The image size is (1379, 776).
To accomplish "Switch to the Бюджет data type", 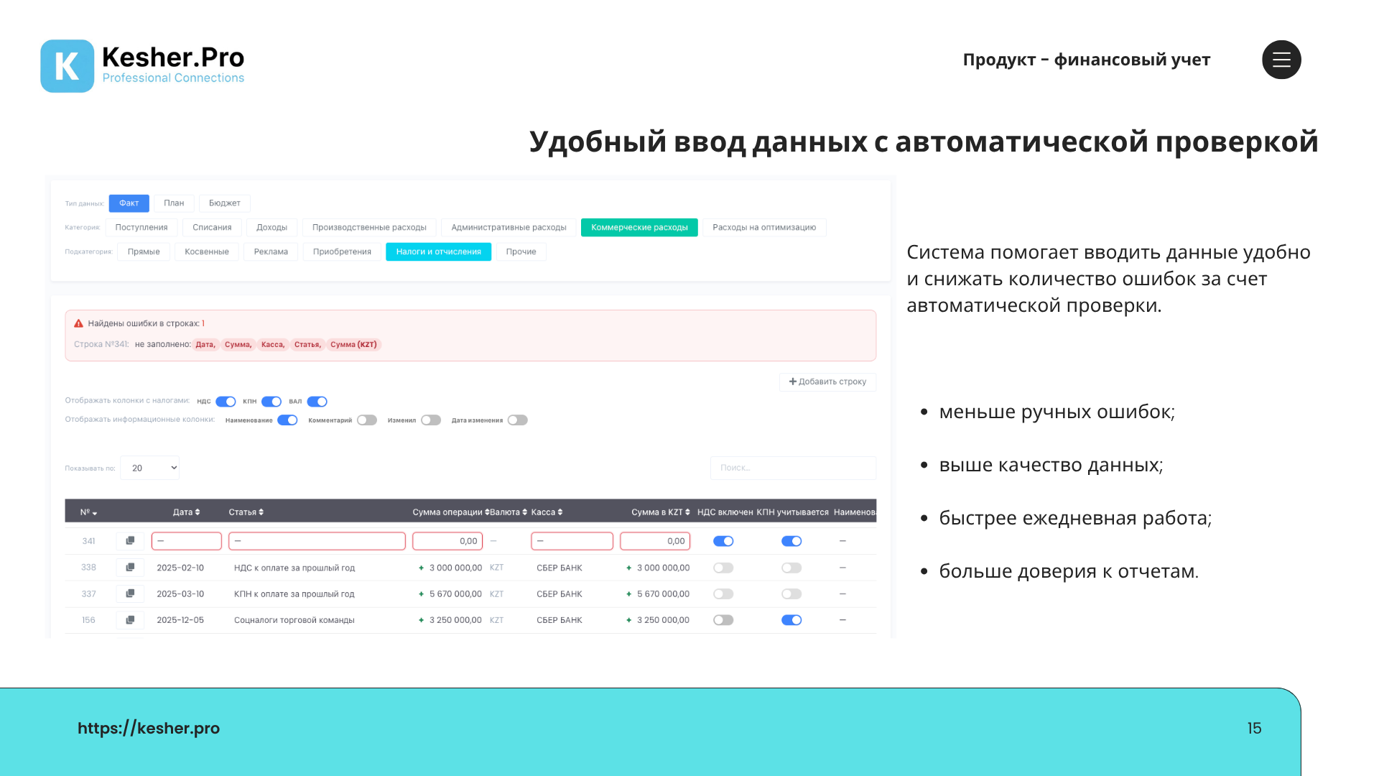I will tap(225, 203).
